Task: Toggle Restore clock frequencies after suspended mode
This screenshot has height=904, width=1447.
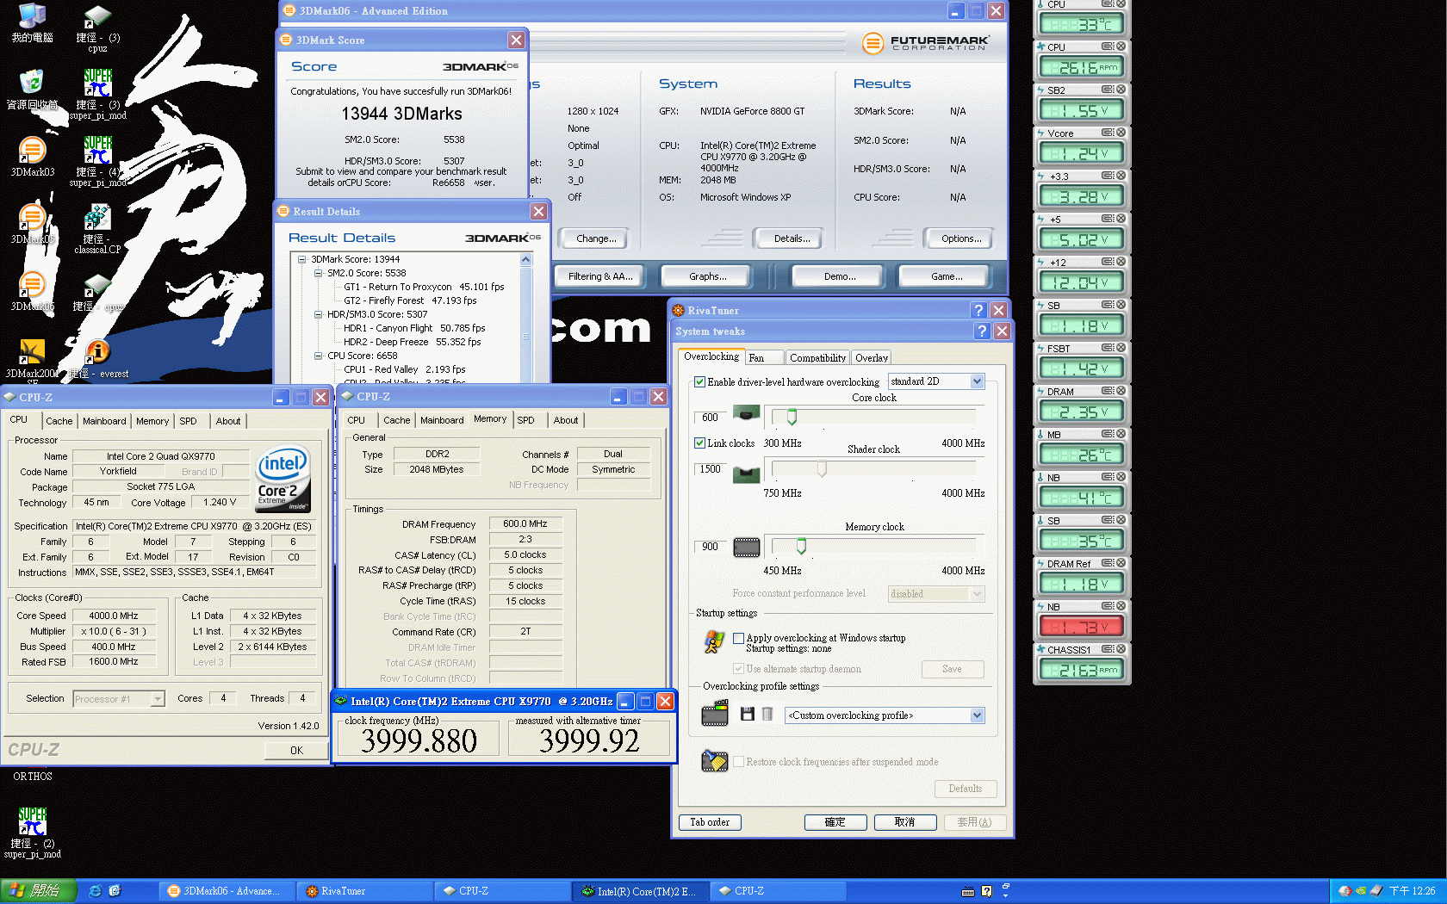Action: coord(738,761)
